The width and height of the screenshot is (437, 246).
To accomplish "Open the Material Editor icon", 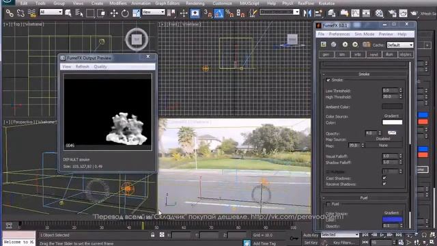I will (x=379, y=13).
